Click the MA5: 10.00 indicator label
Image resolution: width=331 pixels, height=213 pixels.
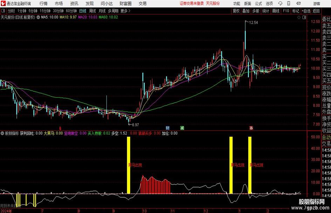[50, 17]
